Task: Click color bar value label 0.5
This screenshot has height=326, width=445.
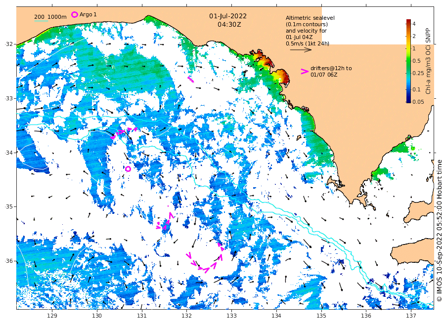Action: [x=417, y=61]
